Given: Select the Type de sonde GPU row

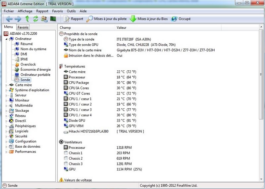Looking at the screenshot, I should click(x=120, y=45).
